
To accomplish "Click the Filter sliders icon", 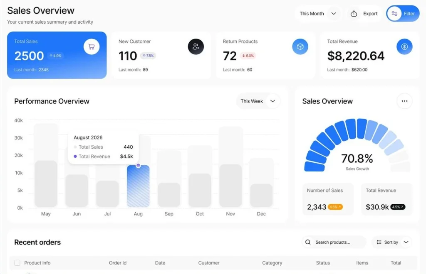I will (394, 14).
